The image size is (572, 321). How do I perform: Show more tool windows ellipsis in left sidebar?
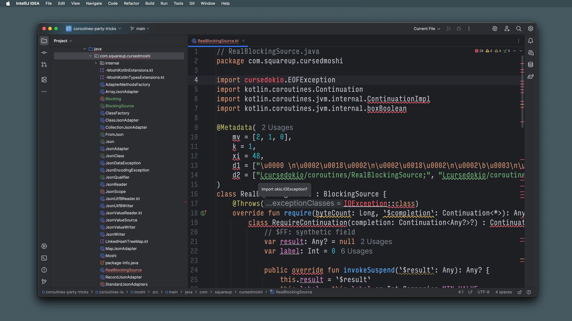click(44, 92)
